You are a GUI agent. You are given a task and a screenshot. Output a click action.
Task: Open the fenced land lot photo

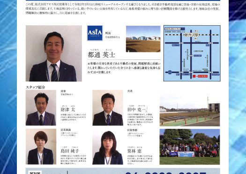(190, 109)
